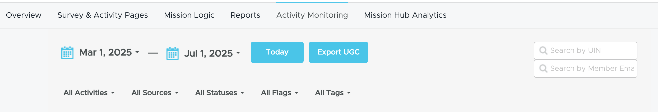Image resolution: width=658 pixels, height=112 pixels.
Task: Select the Reports tab
Action: (245, 15)
